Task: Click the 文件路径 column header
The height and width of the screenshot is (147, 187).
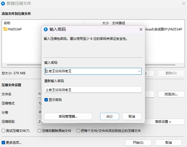Action: pos(119,23)
